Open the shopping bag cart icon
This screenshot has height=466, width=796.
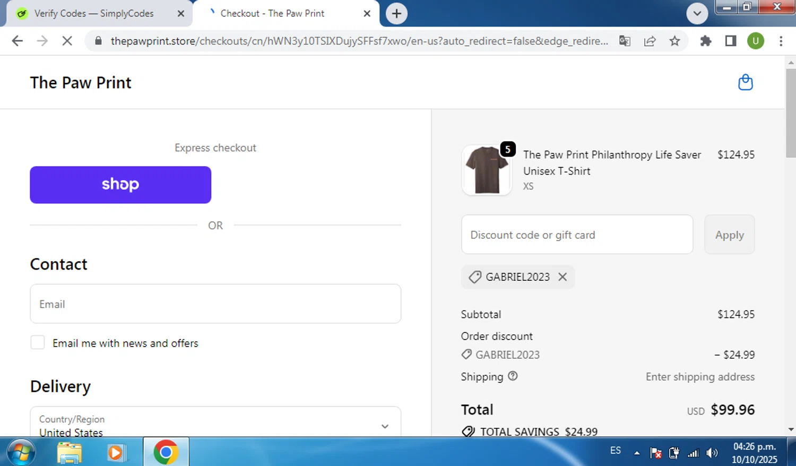745,82
